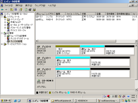Open the ファイル(F) menu

point(9,5)
